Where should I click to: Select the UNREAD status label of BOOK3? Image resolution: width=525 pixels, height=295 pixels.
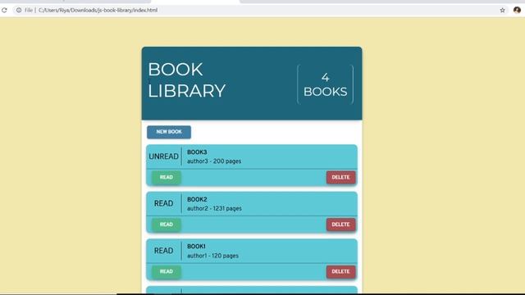coord(163,157)
